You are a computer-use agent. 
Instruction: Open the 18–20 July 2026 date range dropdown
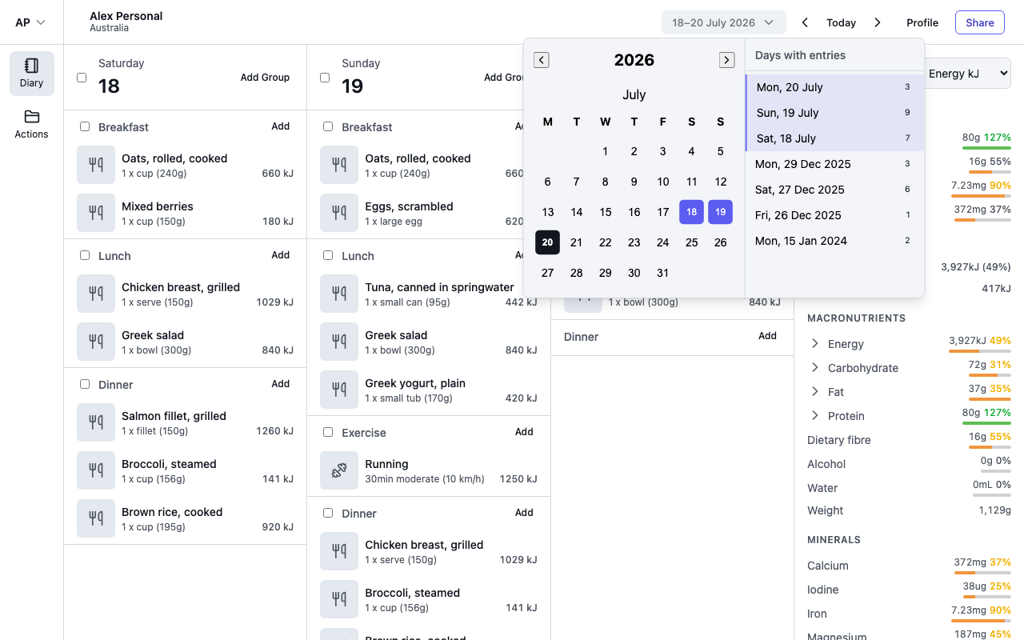click(x=723, y=22)
